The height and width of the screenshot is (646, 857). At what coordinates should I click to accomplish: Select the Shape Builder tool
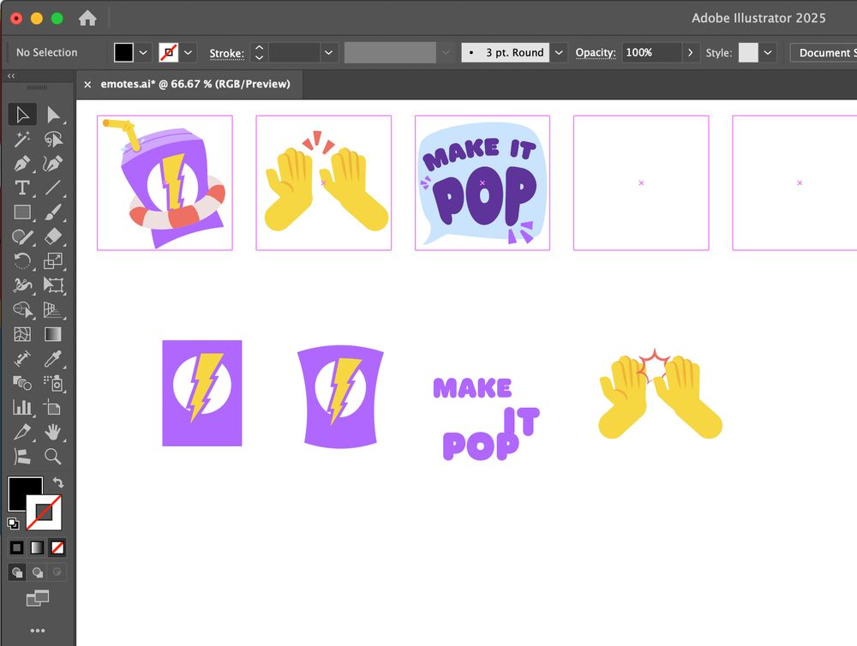pos(22,309)
